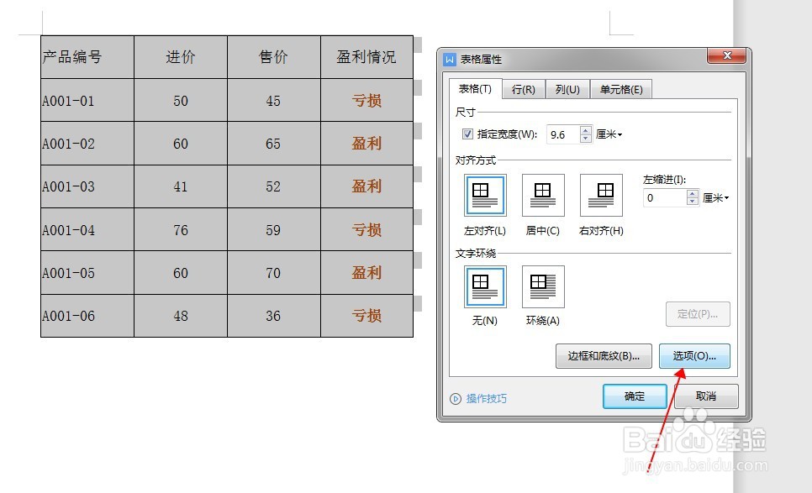Click 售价 value 36 in row A001-06
Image resolution: width=812 pixels, height=493 pixels.
[274, 316]
